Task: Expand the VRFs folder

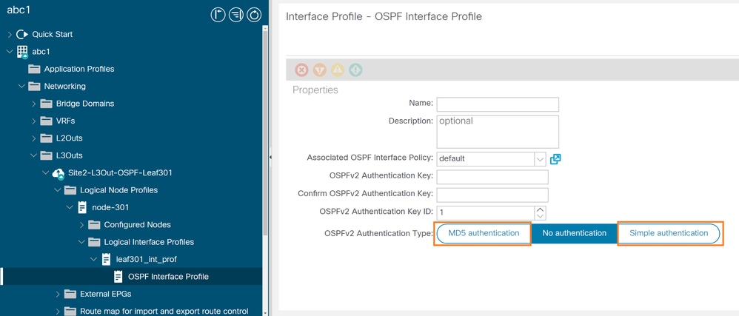Action: 34,121
